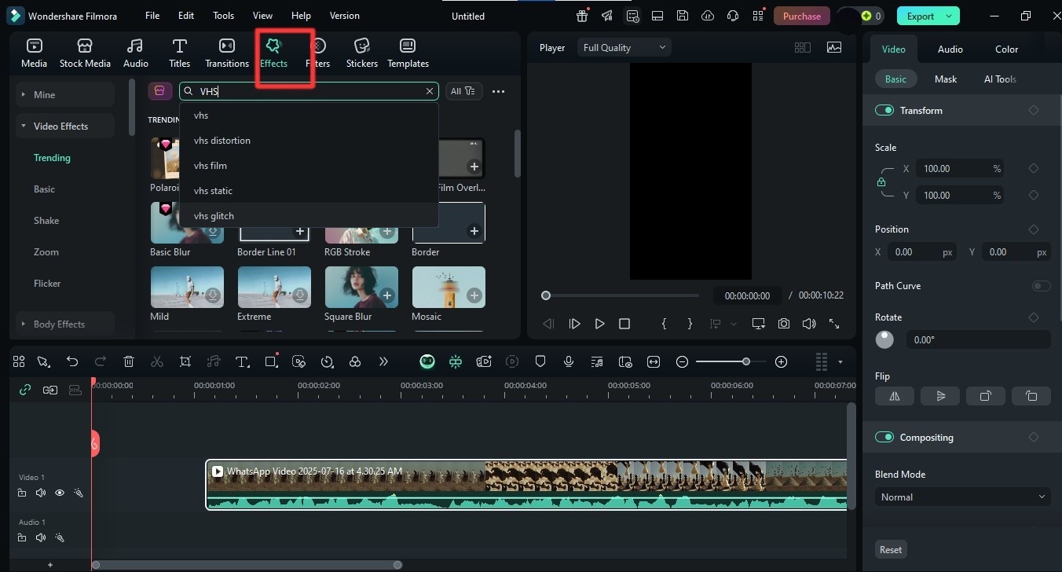
Task: Open the Templates tab
Action: (x=408, y=53)
